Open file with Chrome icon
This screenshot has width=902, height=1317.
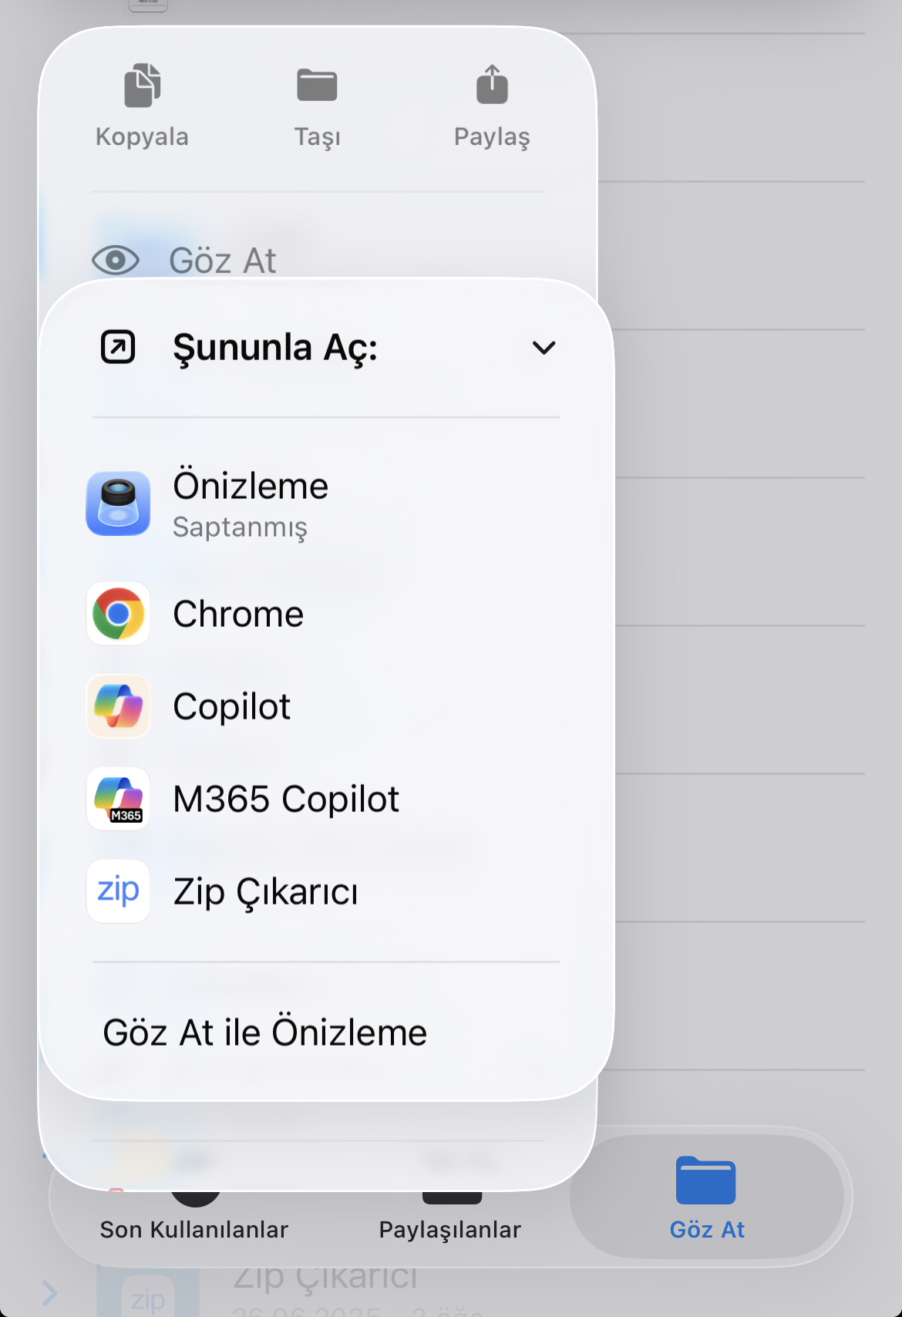[x=118, y=614]
